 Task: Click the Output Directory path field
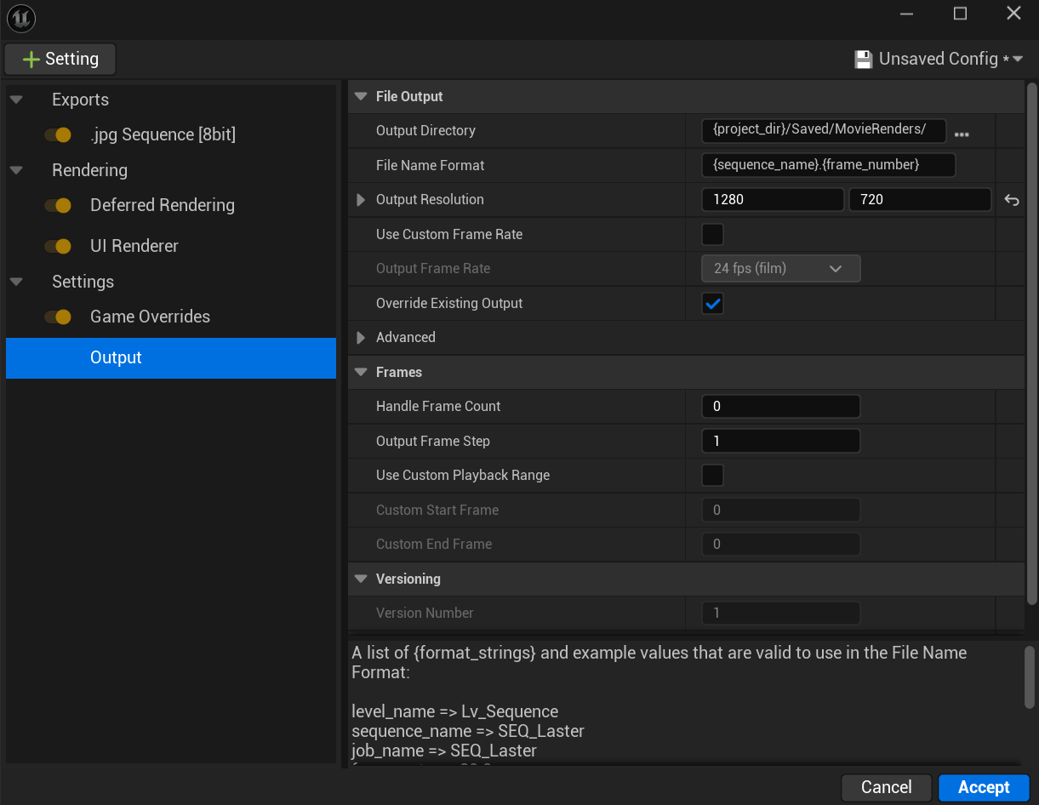824,130
